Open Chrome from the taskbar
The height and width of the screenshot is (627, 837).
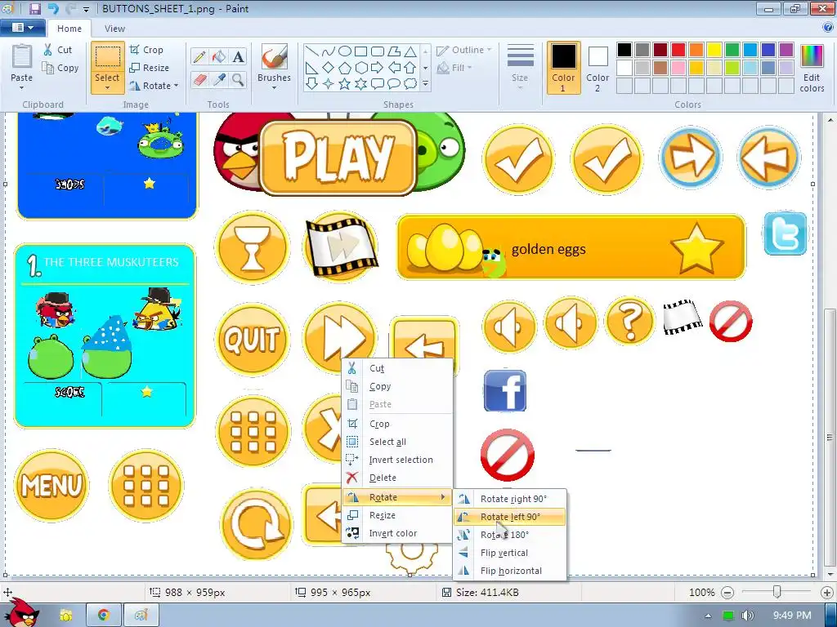[104, 615]
